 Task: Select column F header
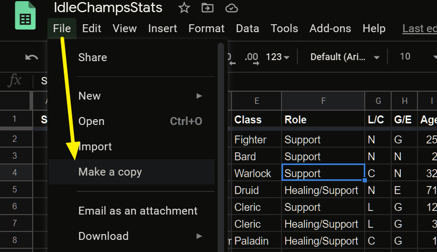coord(323,101)
